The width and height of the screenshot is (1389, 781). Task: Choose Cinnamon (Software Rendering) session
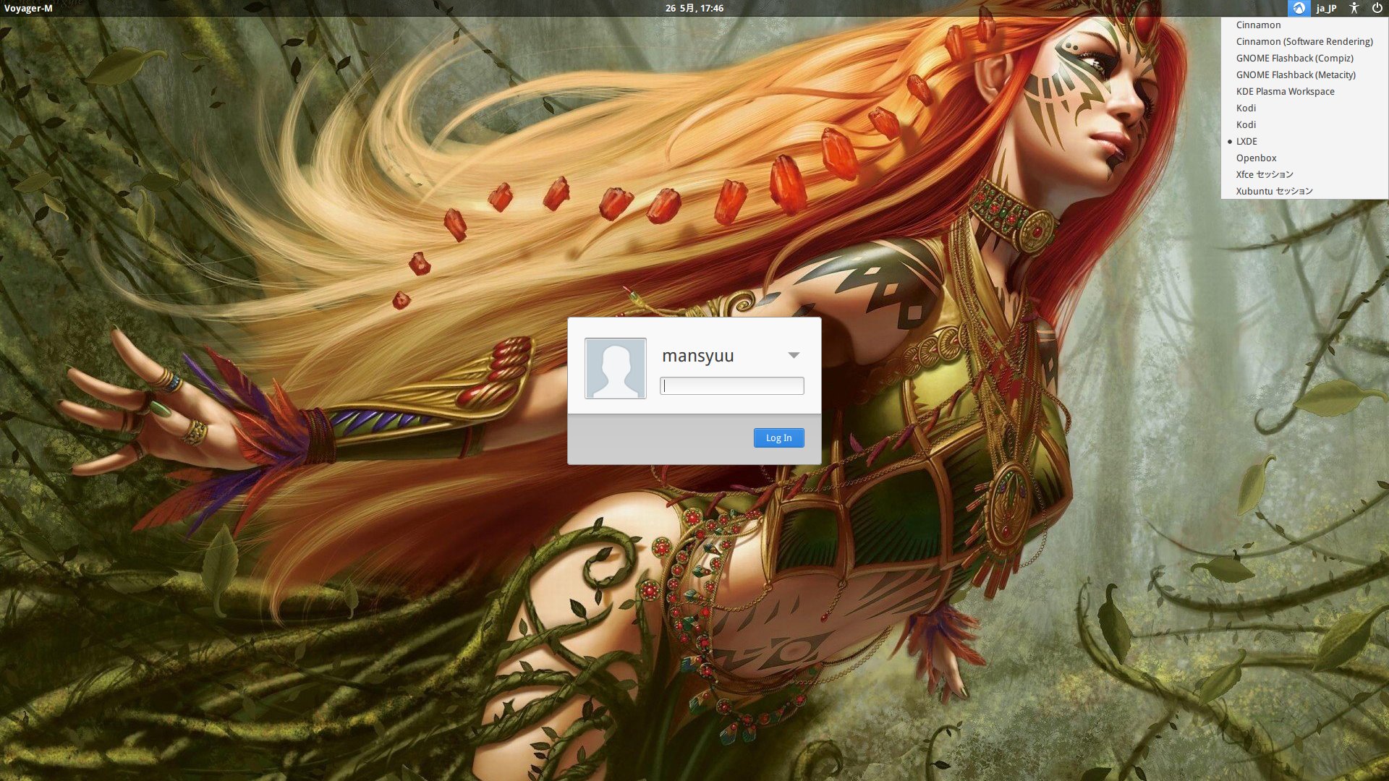coord(1304,41)
